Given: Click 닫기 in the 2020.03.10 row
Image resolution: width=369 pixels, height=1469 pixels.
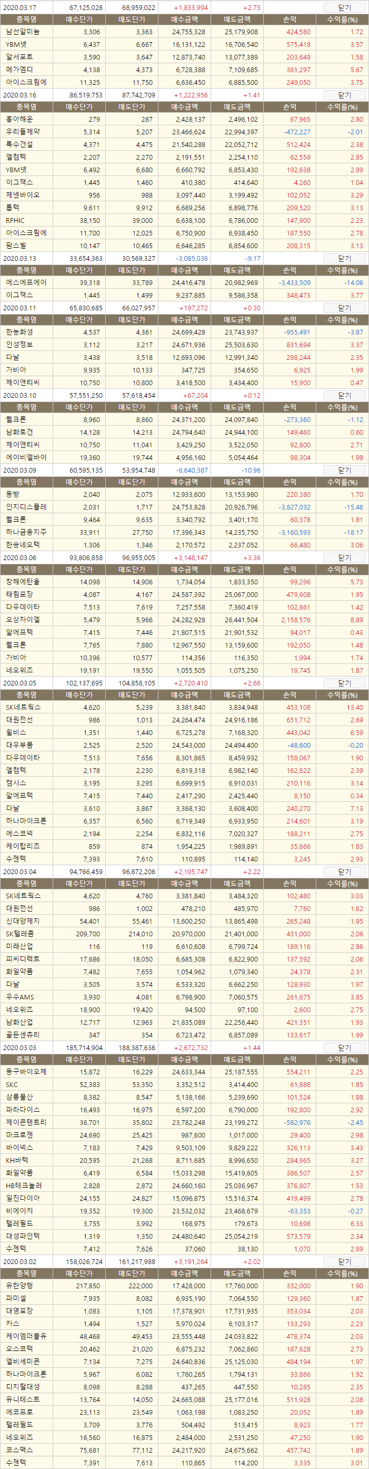Looking at the screenshot, I should tap(344, 395).
